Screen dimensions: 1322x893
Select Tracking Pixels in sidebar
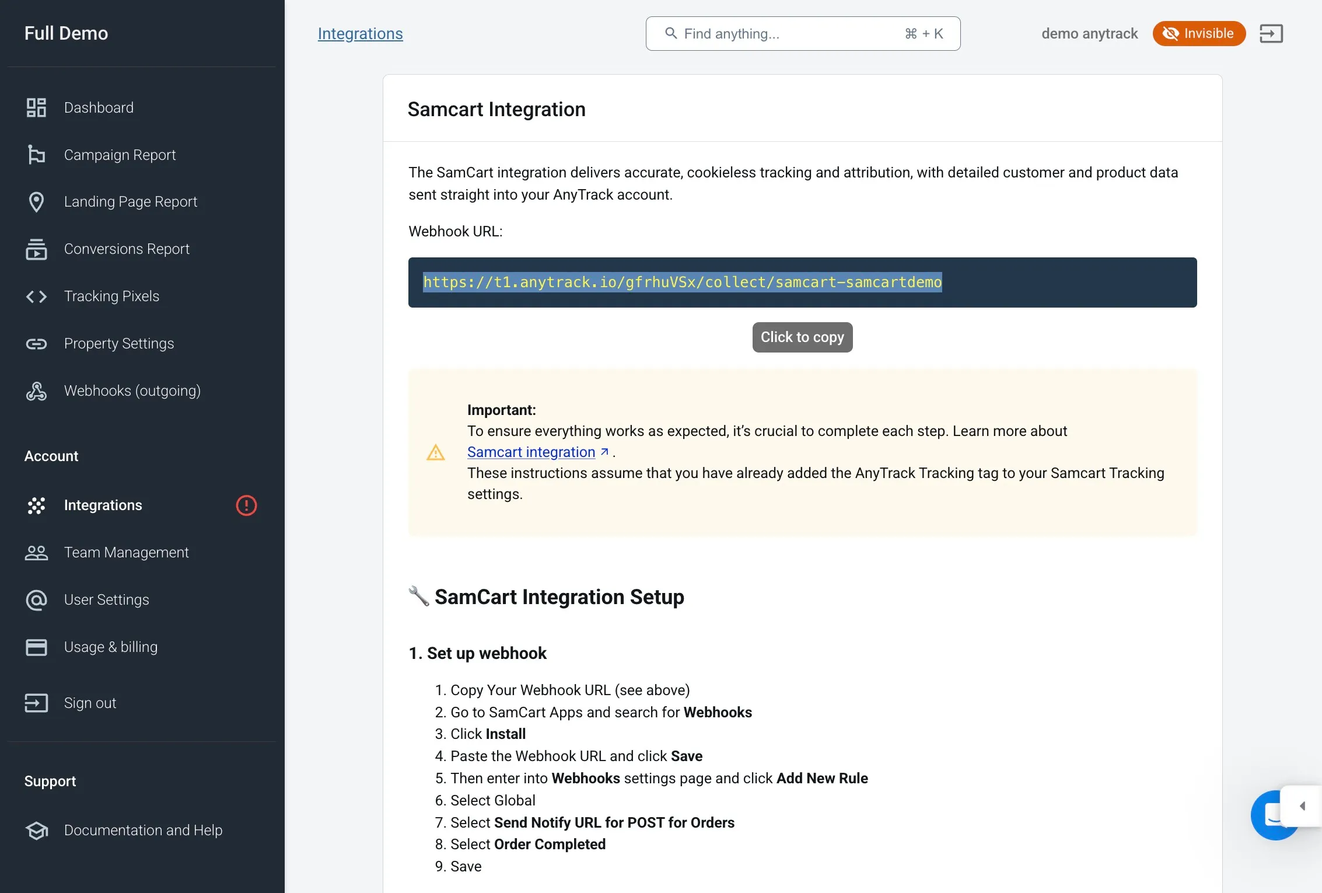pos(111,296)
